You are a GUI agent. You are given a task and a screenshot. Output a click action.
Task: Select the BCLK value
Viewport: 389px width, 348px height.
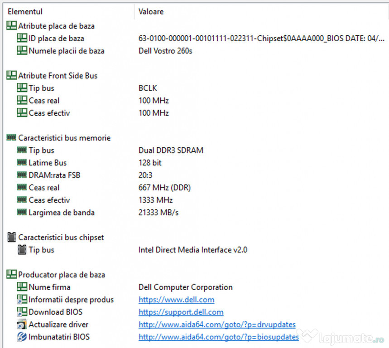point(148,88)
